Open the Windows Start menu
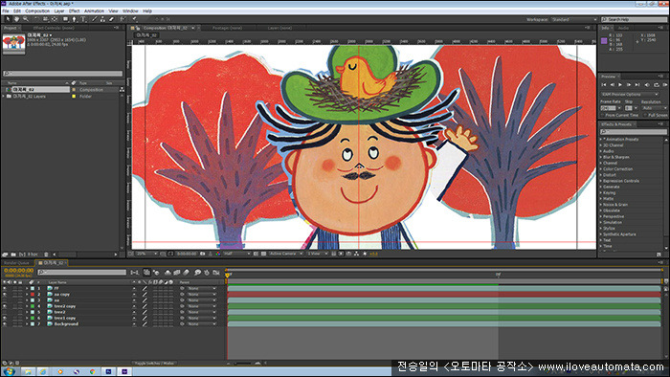670x377 pixels. point(10,371)
